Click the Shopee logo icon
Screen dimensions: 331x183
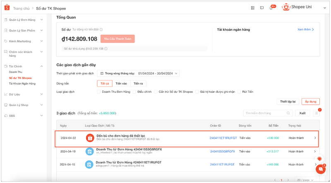click(x=6, y=8)
